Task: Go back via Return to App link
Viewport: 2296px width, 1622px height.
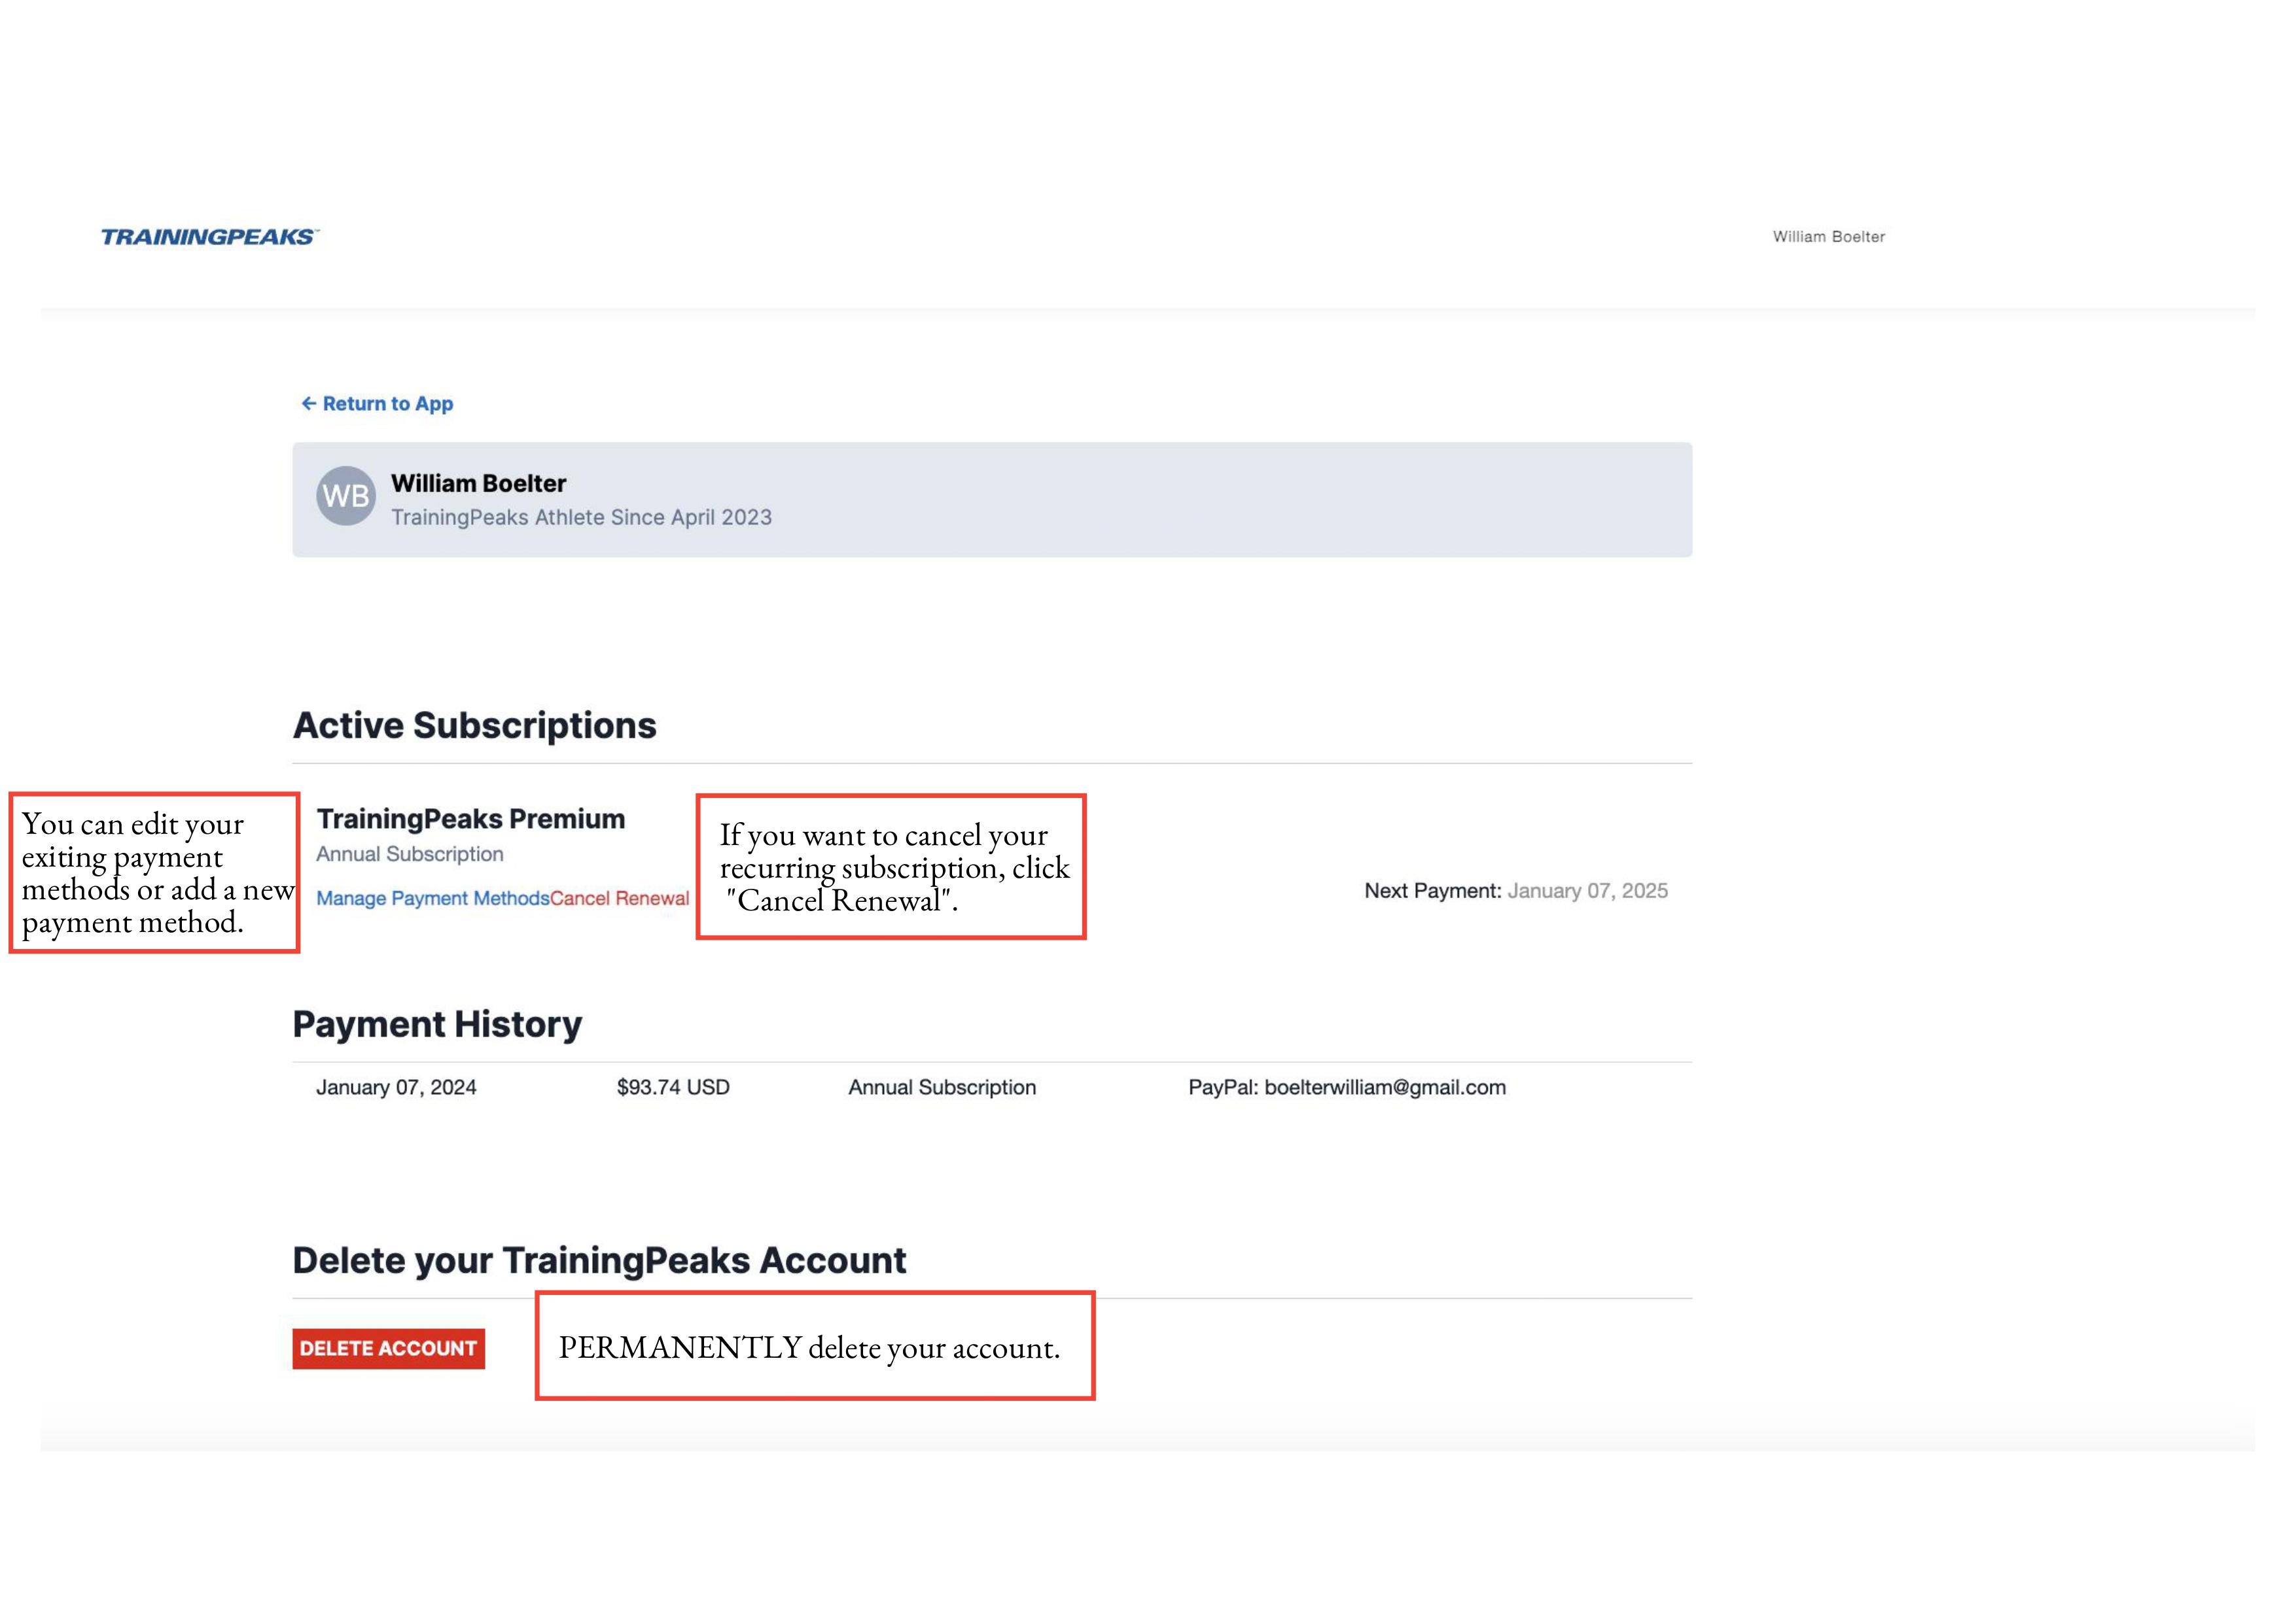Action: click(377, 404)
